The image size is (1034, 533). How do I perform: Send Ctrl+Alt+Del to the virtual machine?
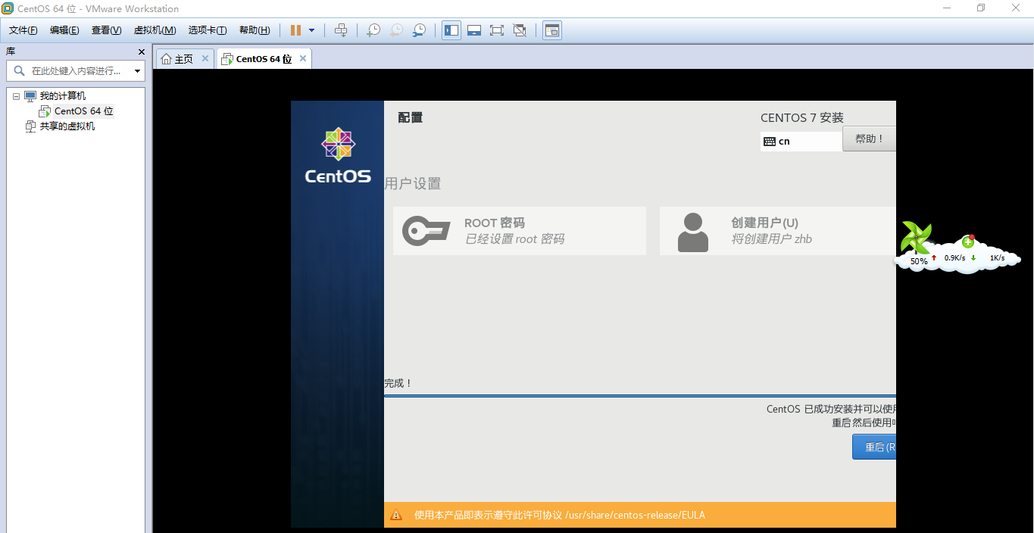341,30
